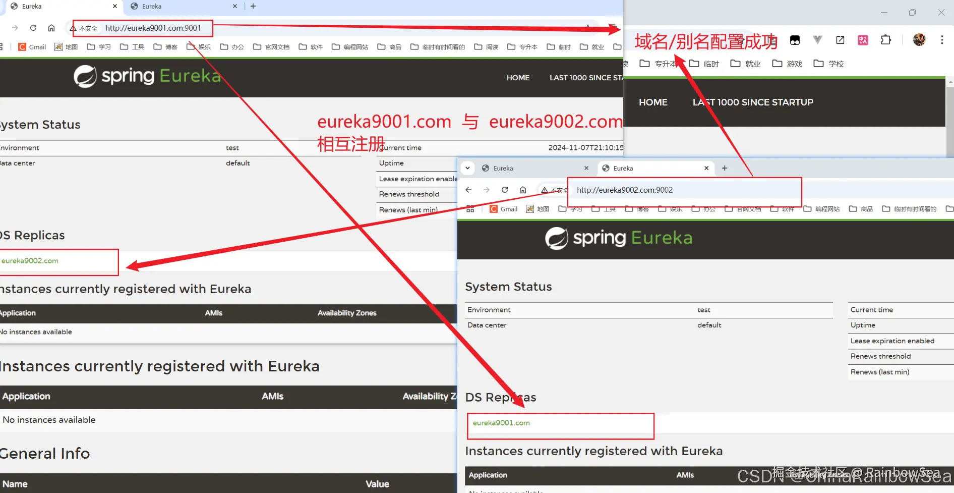
Task: Expand the 办公 bookmark folder in the eureka9001 window
Action: (x=232, y=47)
